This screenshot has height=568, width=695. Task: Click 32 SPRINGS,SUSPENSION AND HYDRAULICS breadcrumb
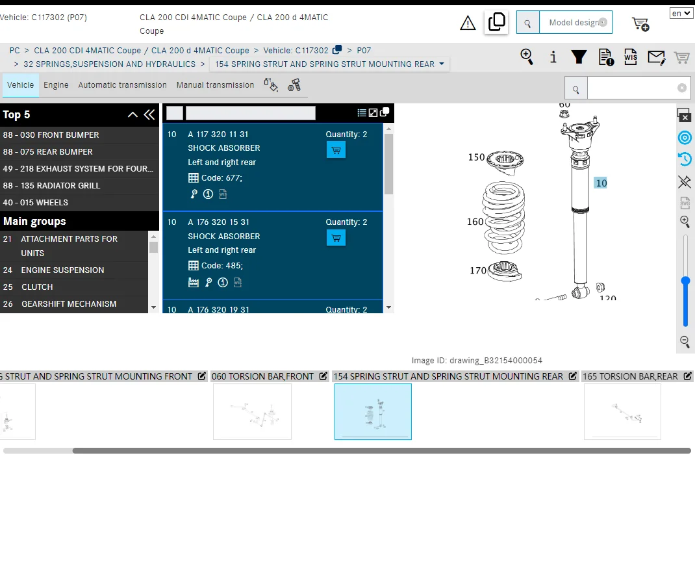(x=110, y=64)
